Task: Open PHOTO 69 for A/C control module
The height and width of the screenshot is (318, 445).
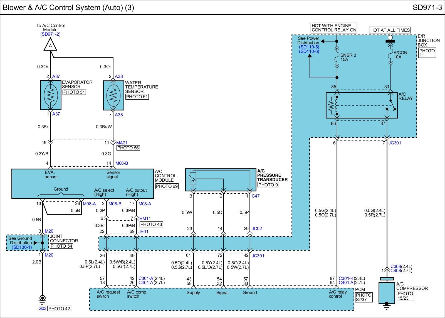Action: (167, 186)
